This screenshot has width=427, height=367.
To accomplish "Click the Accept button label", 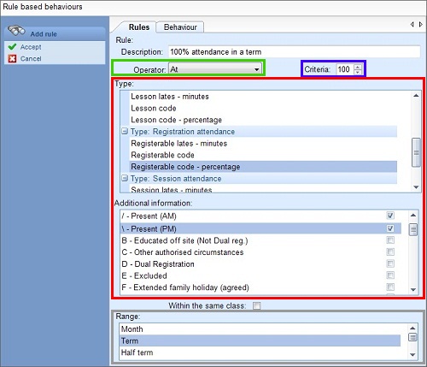I will coord(31,47).
